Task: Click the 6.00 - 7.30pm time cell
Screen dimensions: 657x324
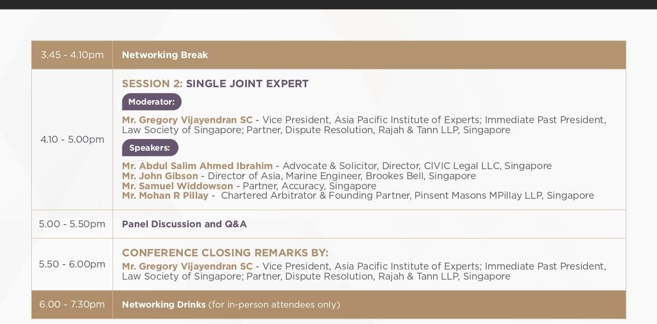Action: coord(72,304)
